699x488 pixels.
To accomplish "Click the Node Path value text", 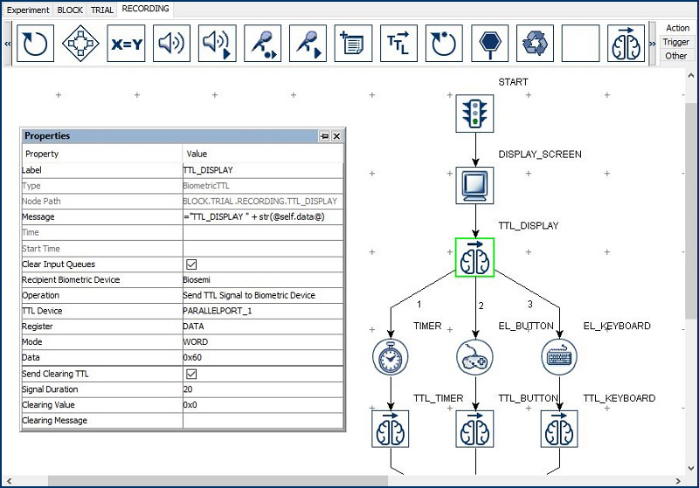I will click(x=260, y=202).
